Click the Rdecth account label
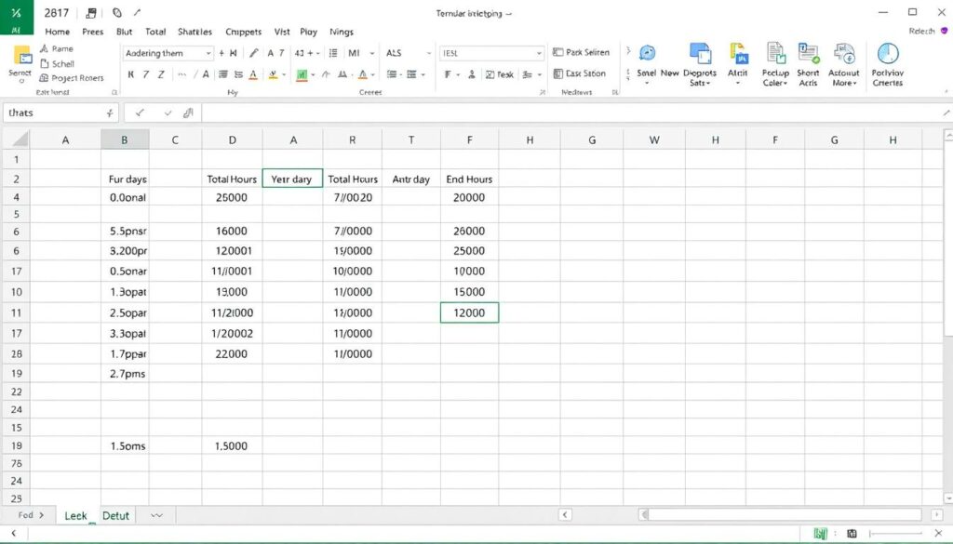Image resolution: width=953 pixels, height=544 pixels. click(922, 31)
